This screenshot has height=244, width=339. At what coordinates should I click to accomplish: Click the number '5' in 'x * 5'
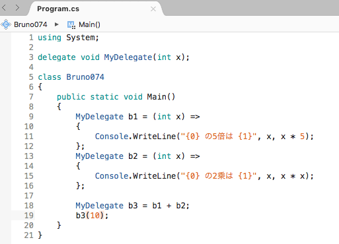302,137
